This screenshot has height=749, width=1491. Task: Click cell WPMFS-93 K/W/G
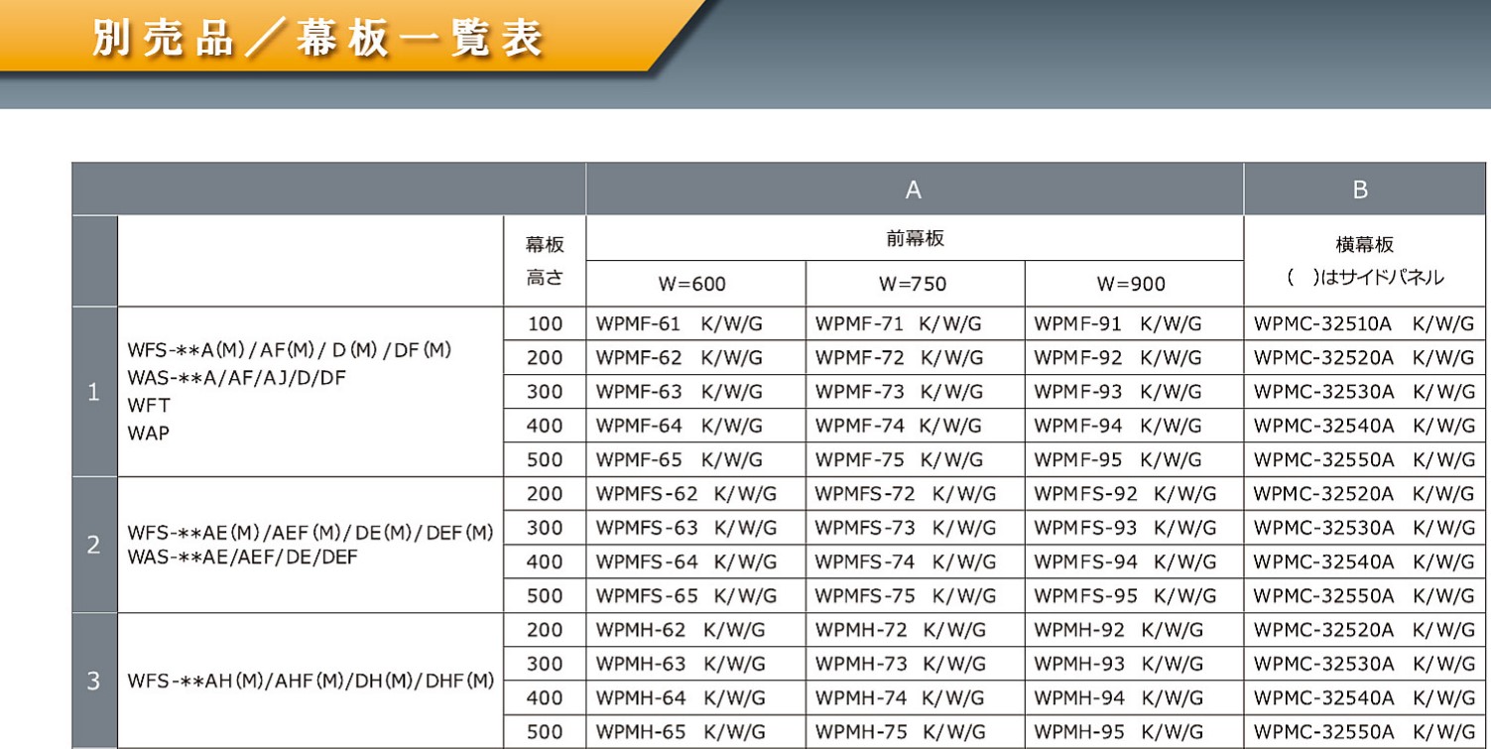[1134, 528]
